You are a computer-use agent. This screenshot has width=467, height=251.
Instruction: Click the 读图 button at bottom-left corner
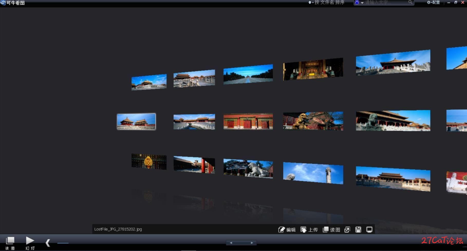(x=10, y=243)
